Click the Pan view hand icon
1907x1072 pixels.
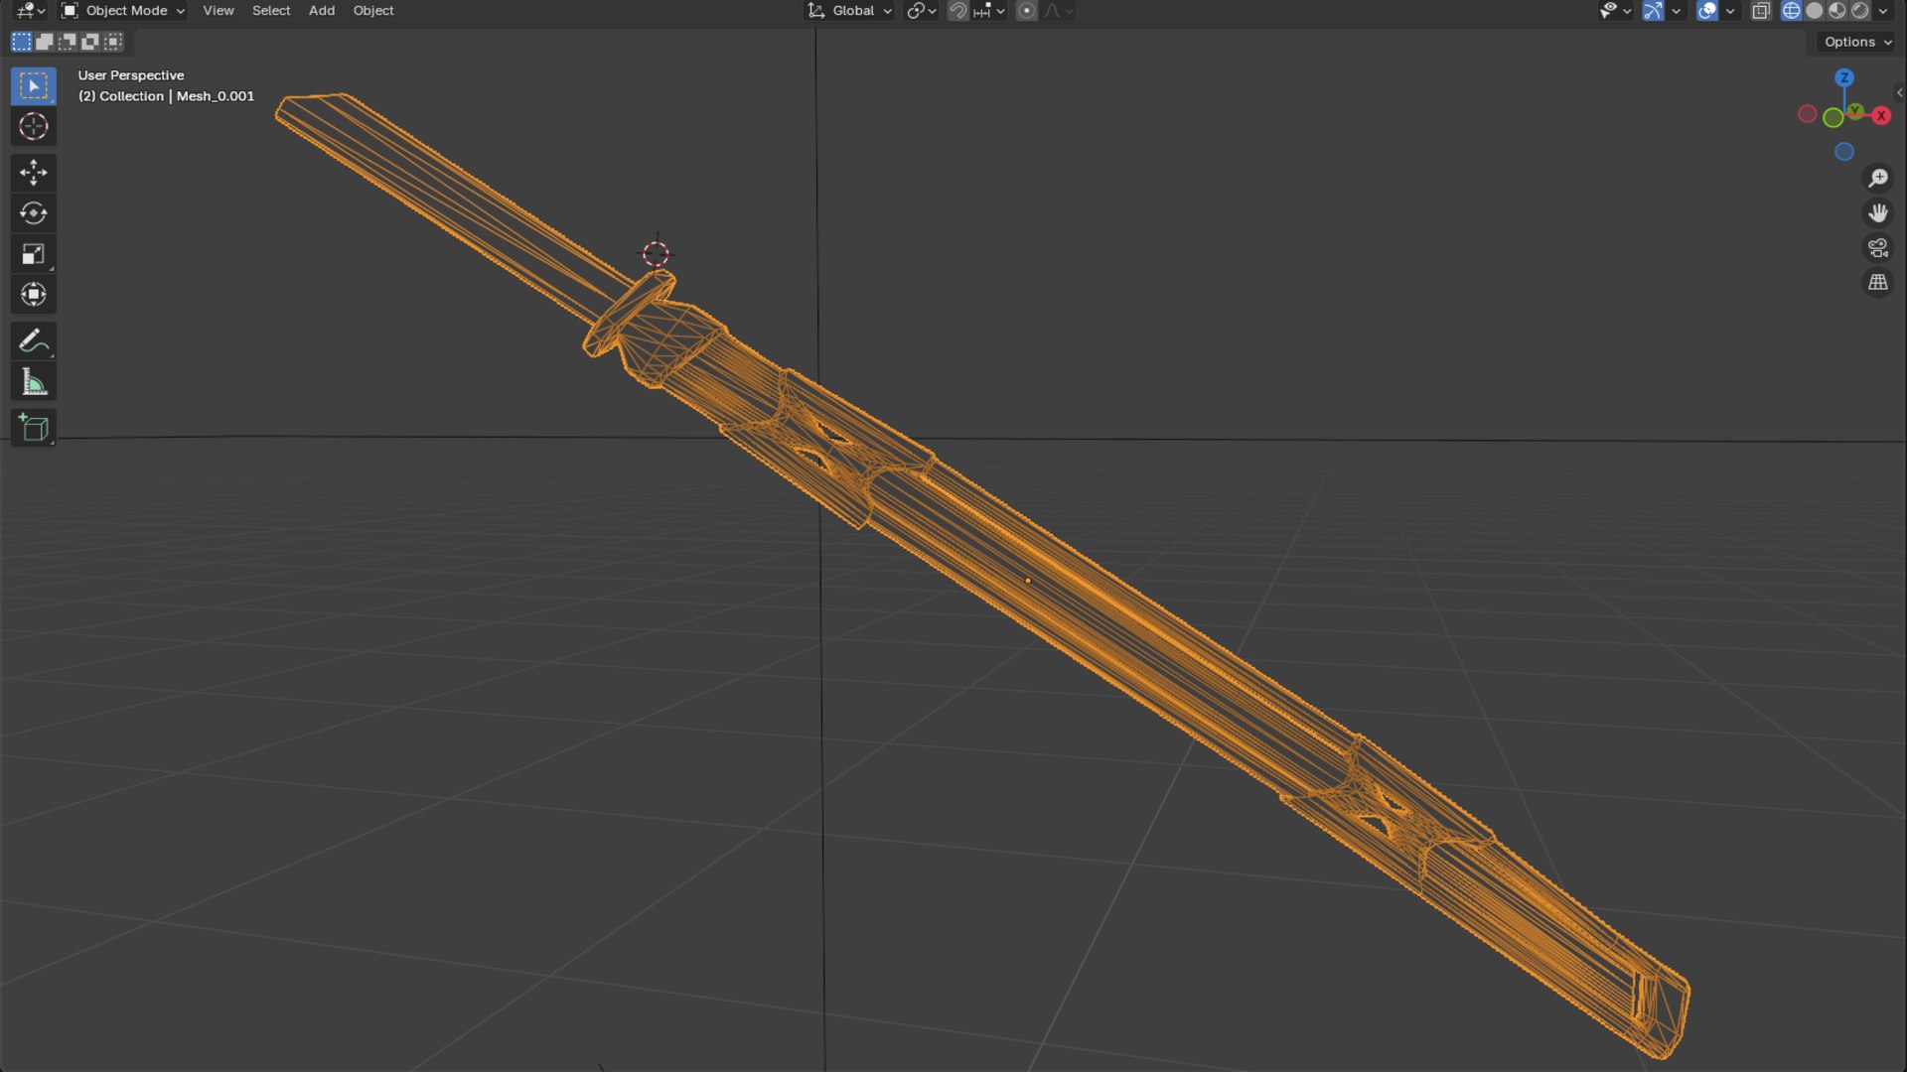point(1877,212)
